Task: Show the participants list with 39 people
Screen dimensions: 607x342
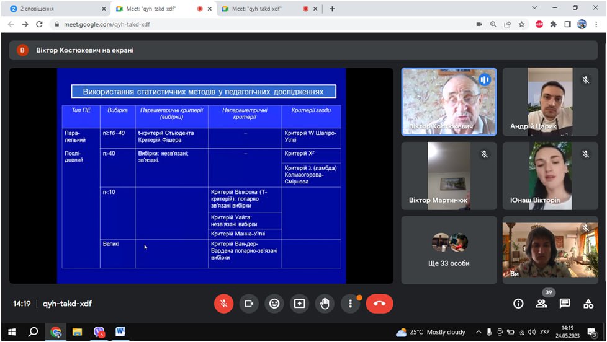Action: 542,304
